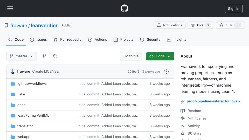Fork the repository

click(200, 25)
